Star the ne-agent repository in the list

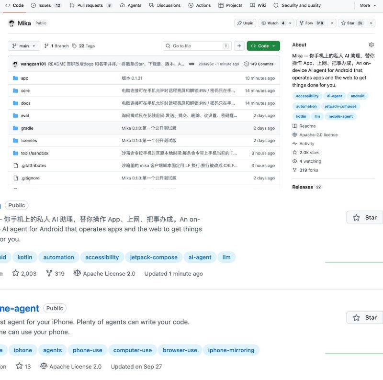click(x=365, y=317)
